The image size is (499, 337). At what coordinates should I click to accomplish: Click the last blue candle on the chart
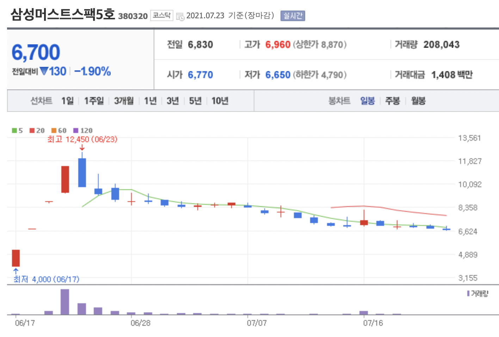coord(446,229)
